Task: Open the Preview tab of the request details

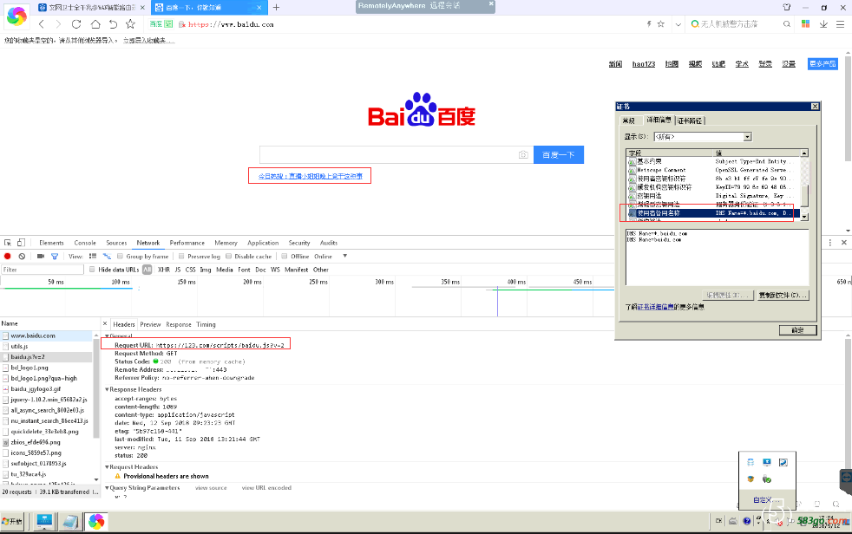Action: point(150,324)
